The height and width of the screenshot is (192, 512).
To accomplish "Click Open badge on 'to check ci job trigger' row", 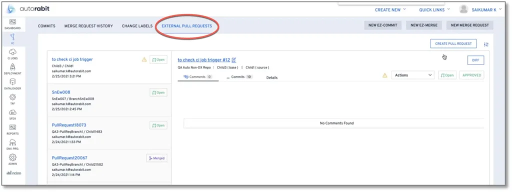I will coord(158,60).
